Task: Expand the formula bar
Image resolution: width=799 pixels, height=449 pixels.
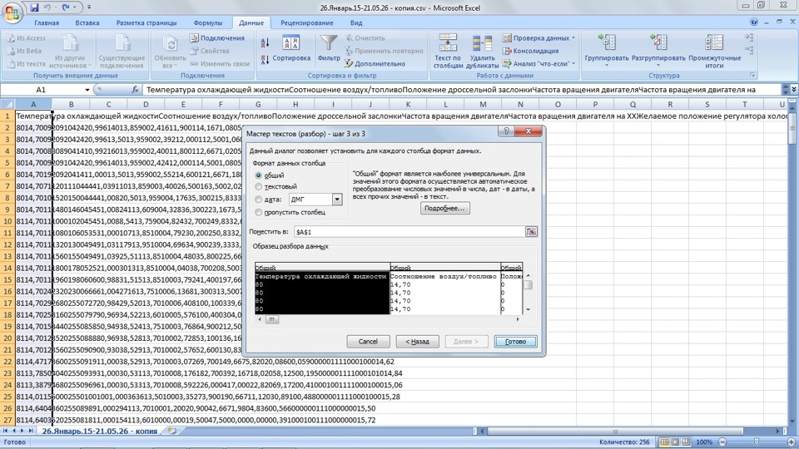Action: coord(794,90)
